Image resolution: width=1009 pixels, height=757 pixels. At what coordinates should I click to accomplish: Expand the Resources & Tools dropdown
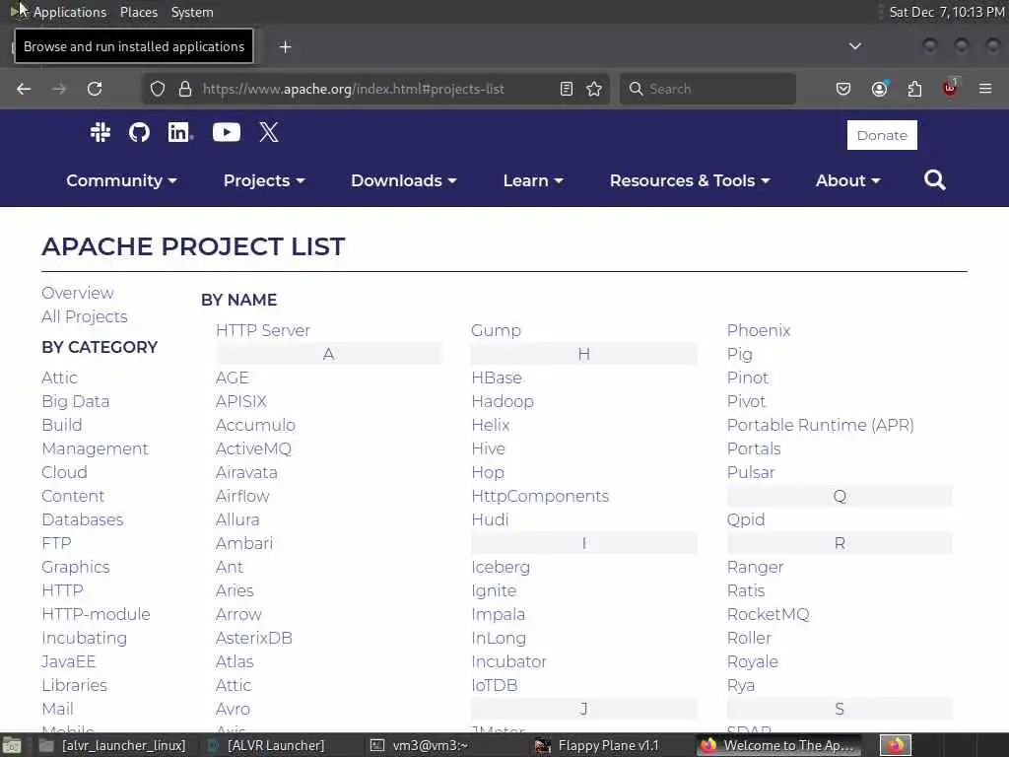690,181
